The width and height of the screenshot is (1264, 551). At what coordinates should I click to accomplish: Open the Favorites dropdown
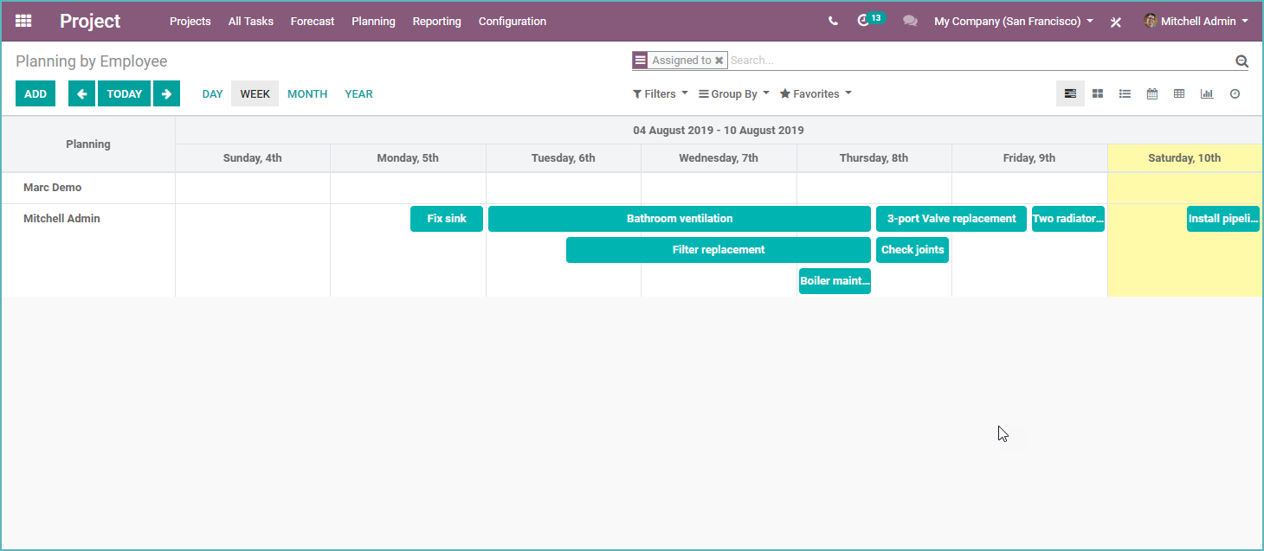click(814, 93)
